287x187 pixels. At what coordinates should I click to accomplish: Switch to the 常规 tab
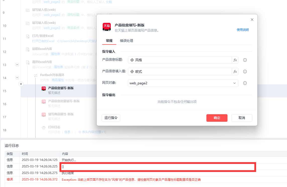[x=109, y=41]
